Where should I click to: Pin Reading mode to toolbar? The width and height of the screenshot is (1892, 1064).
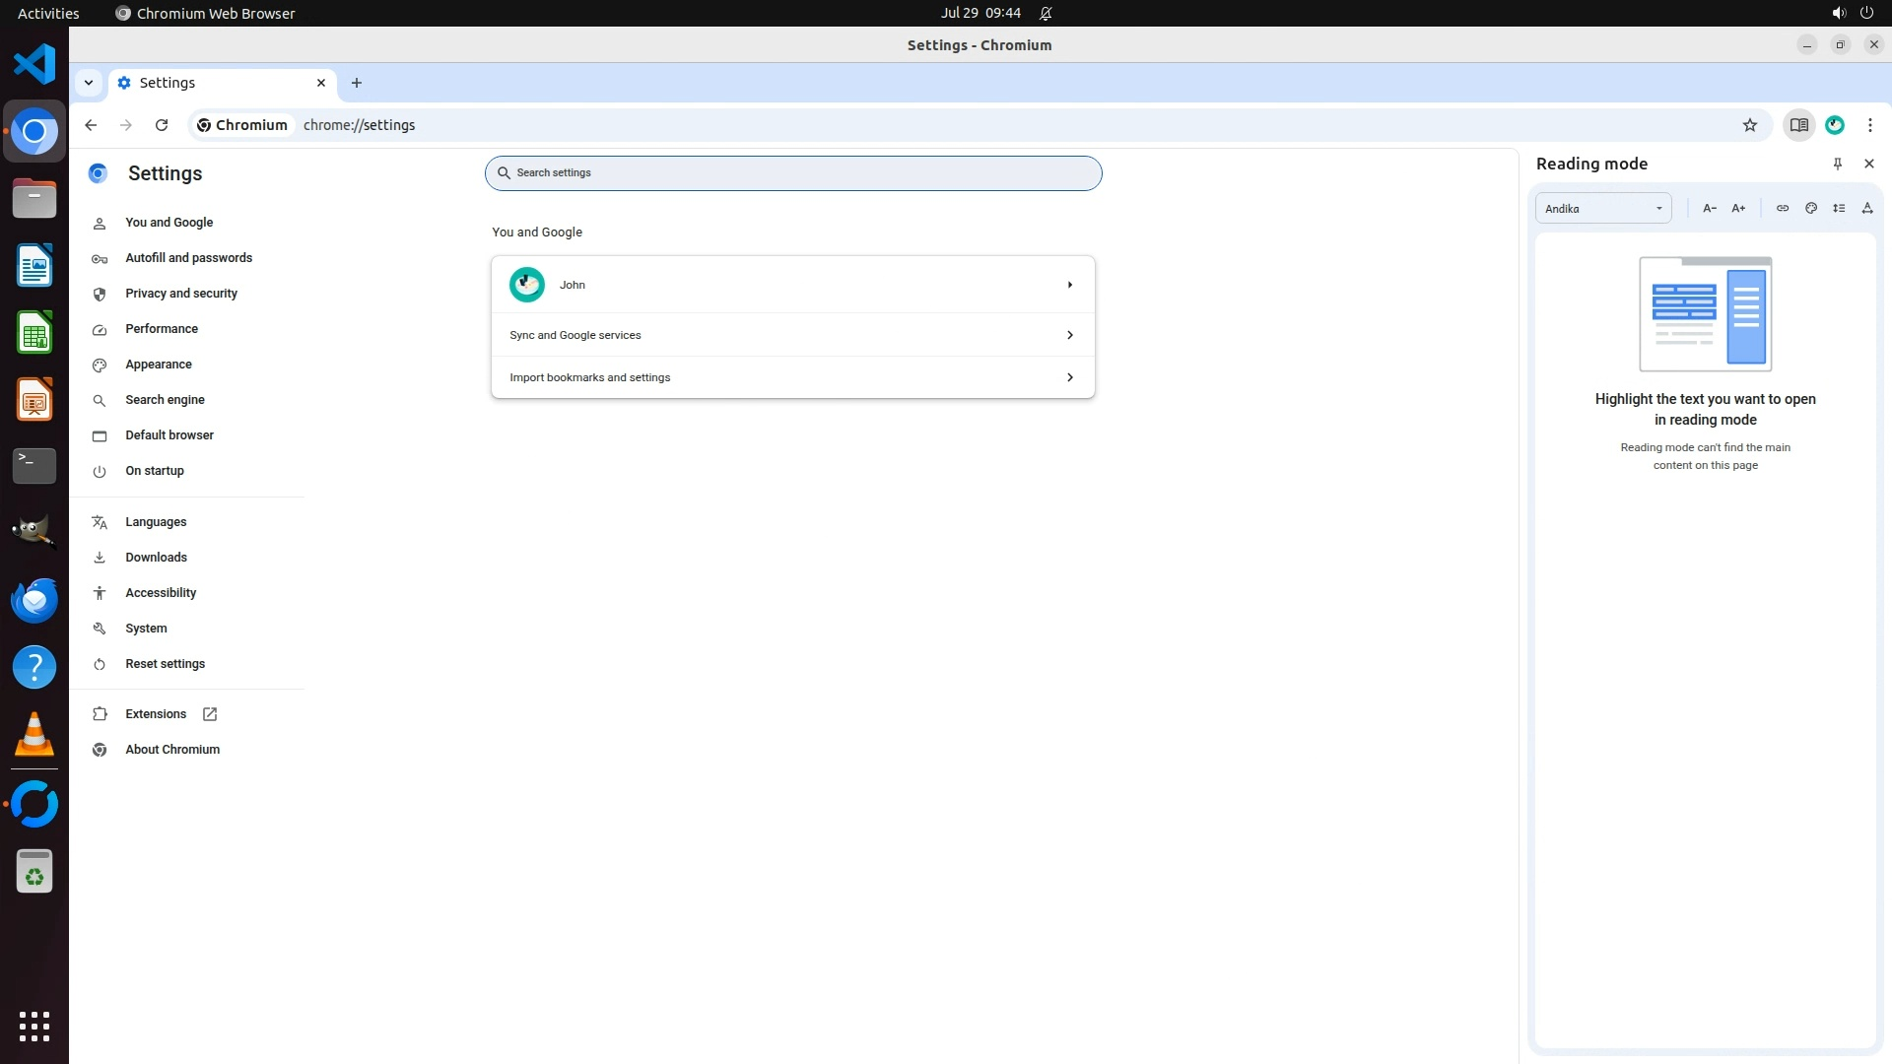pos(1838,164)
